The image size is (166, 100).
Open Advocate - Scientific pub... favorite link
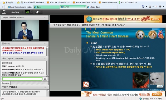point(59,2)
